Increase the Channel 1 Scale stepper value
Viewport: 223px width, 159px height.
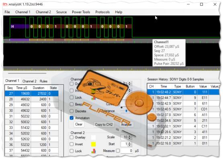129,82
